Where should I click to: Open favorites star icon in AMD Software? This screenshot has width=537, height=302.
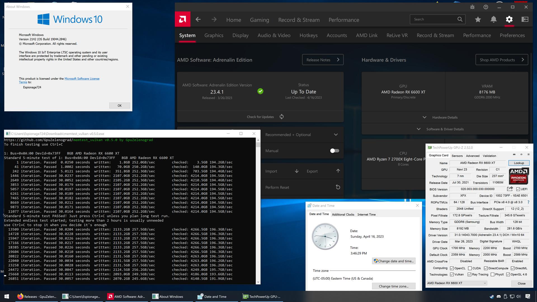[x=478, y=19]
